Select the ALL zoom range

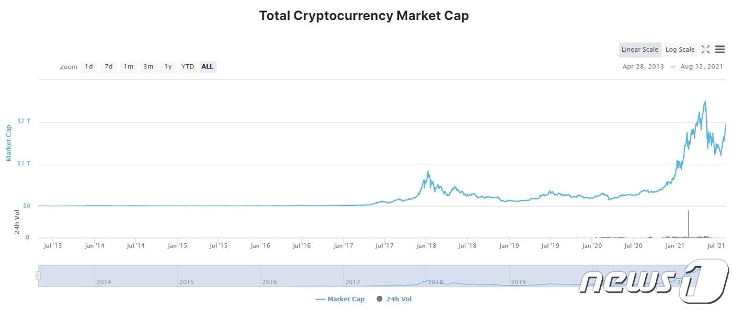click(208, 66)
